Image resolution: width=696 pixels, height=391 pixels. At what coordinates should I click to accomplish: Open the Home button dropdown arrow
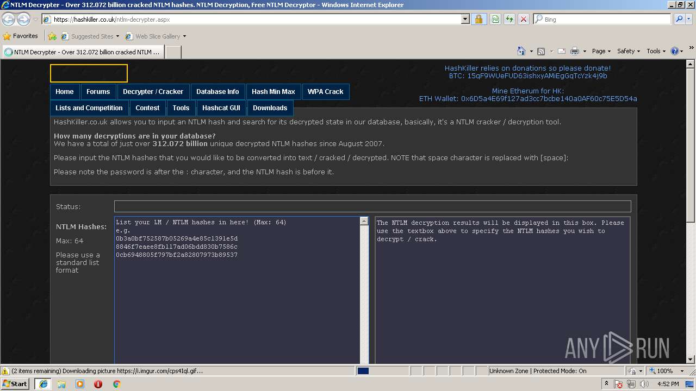coord(531,51)
